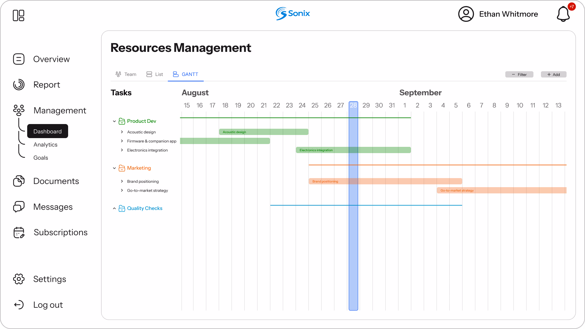Click August 21 in the date header

coord(264,105)
